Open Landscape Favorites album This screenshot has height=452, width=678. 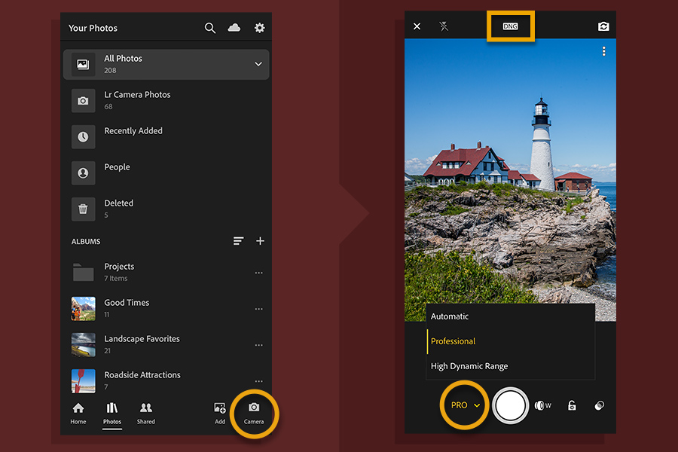[x=166, y=345]
